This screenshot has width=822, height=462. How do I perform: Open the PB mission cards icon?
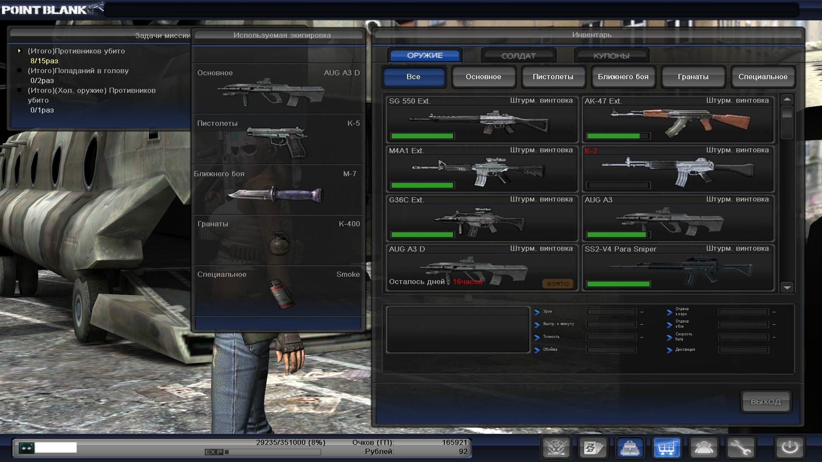point(593,448)
